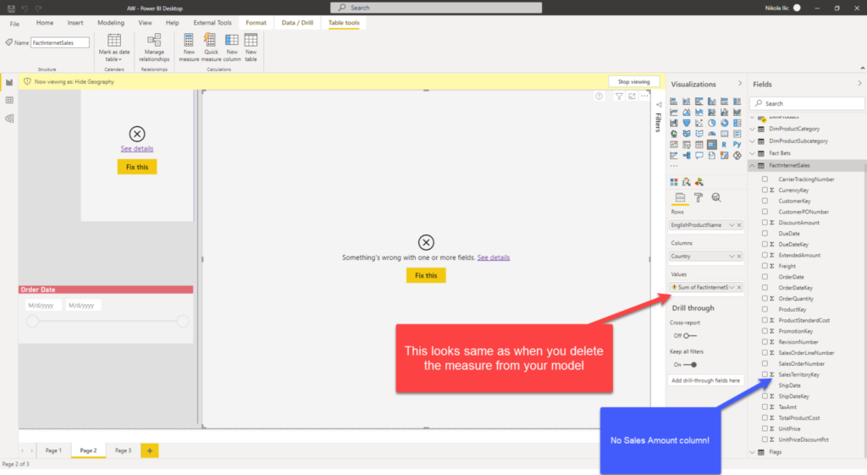Select the Python visual
The height and width of the screenshot is (475, 867).
(x=737, y=144)
